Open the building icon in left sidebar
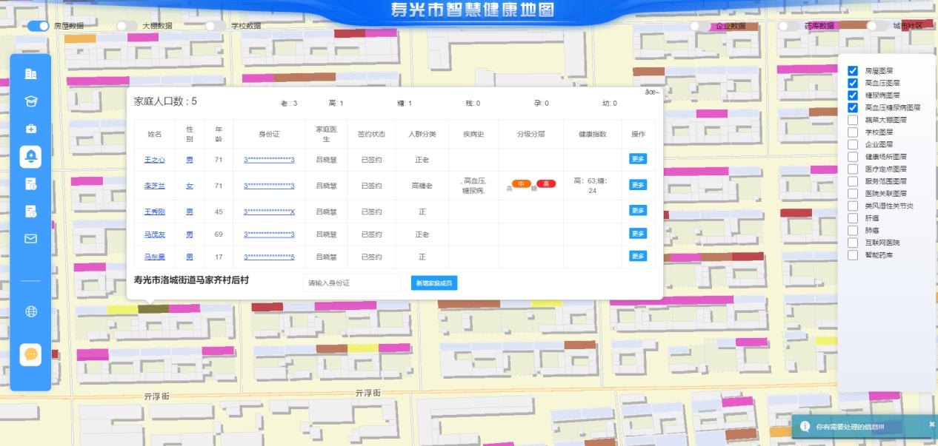 click(31, 73)
